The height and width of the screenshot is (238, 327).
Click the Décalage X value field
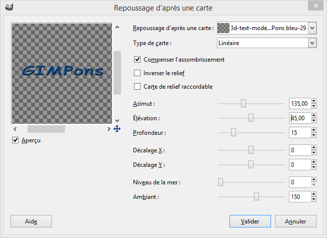point(300,150)
